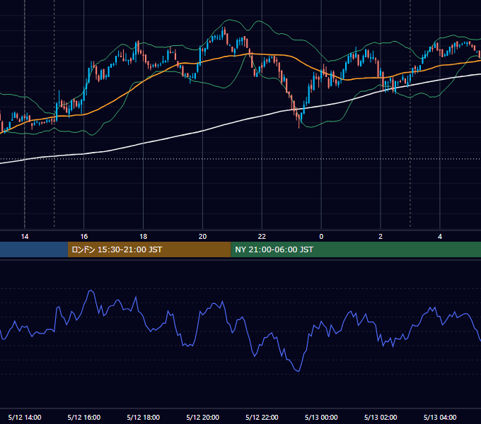This screenshot has height=424, width=481.
Task: Select the NY 21:00-06:00 JST session band
Action: tap(356, 249)
